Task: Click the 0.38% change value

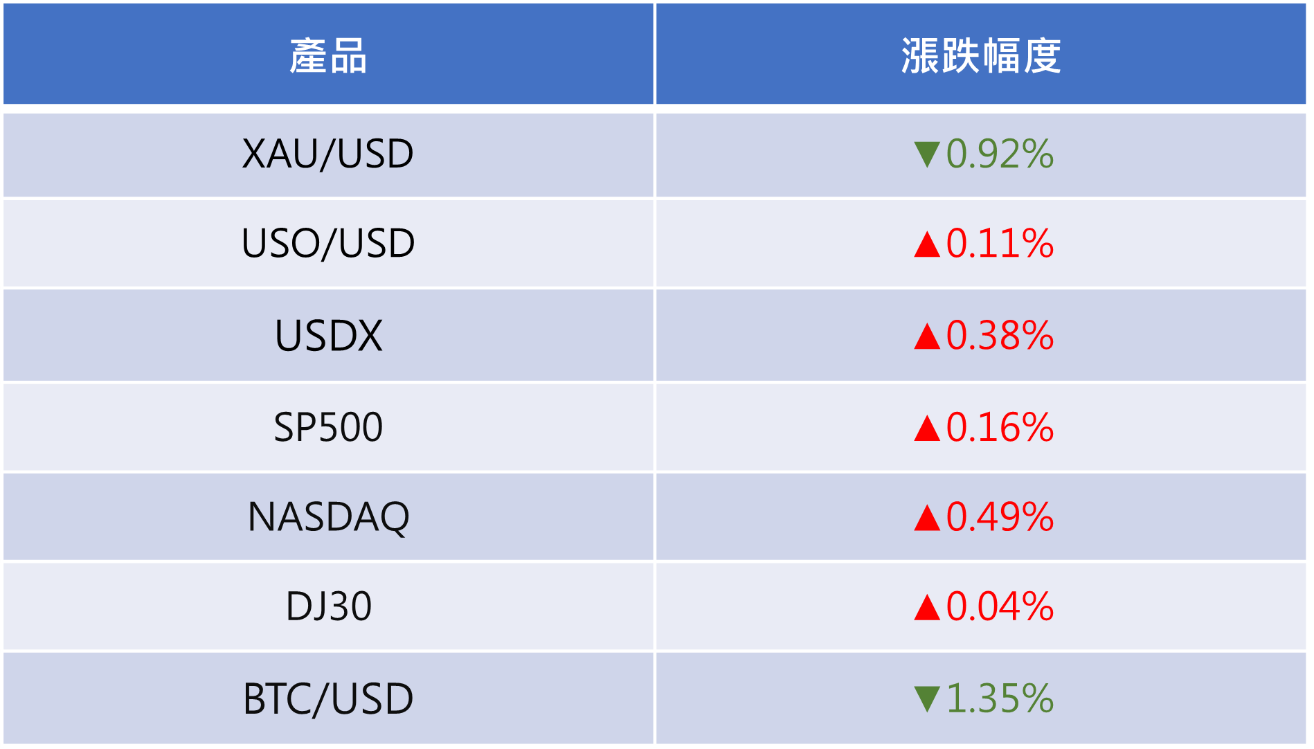Action: point(1000,336)
